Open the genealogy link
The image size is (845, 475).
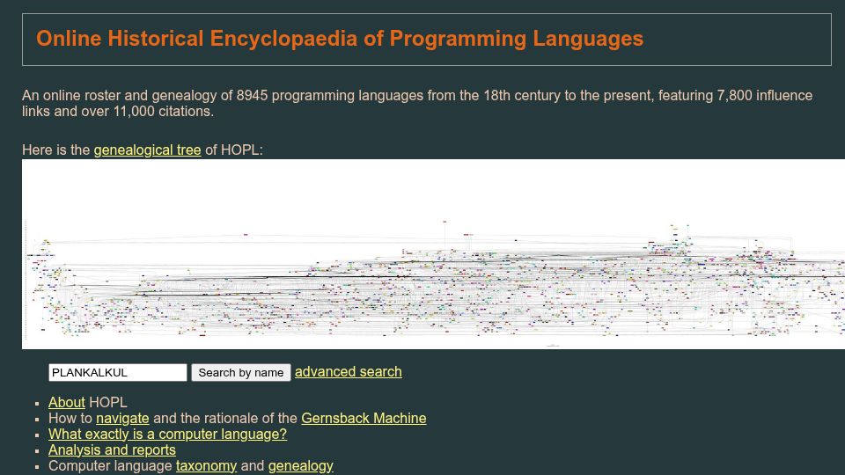click(301, 466)
